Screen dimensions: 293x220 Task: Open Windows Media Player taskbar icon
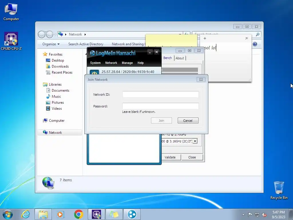(x=60, y=214)
